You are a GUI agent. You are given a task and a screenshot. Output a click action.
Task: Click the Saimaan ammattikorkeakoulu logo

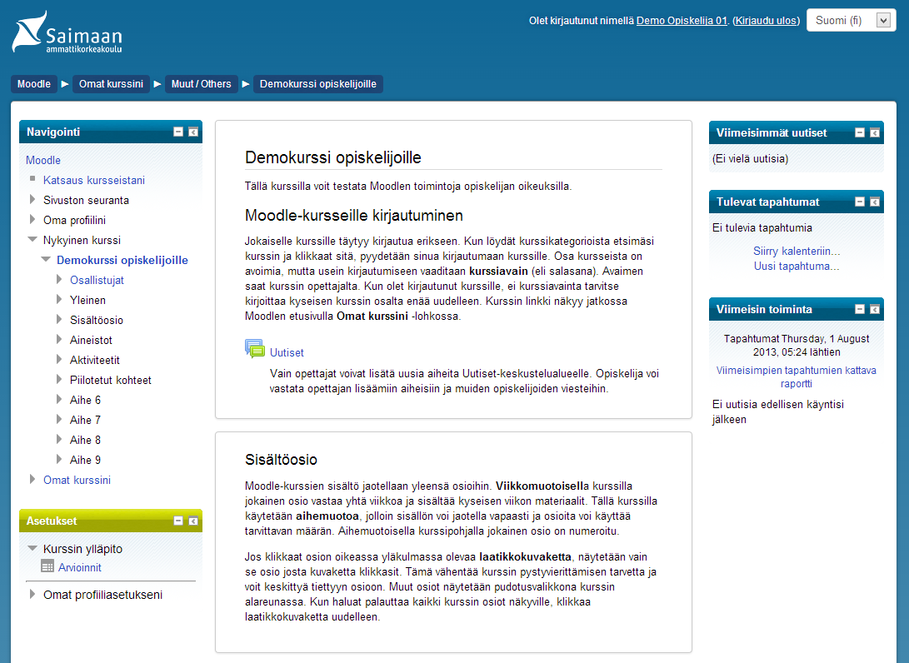67,32
